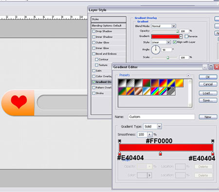Click OK in the Gradient Editor
This screenshot has height=192, width=219.
tap(208, 77)
